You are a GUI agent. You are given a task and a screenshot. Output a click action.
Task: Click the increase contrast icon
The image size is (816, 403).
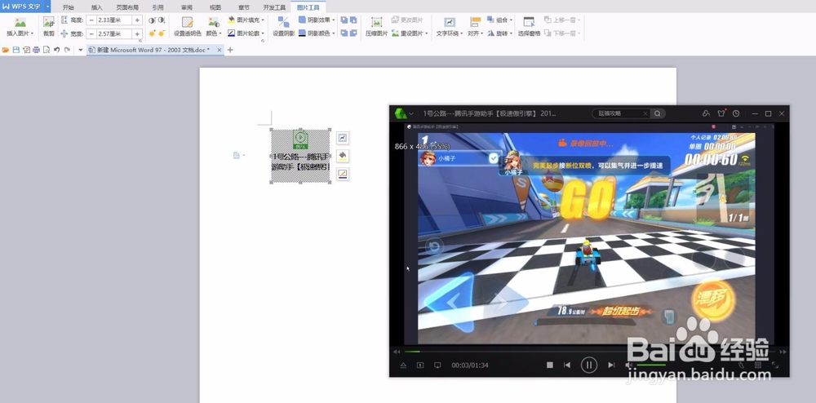(152, 20)
